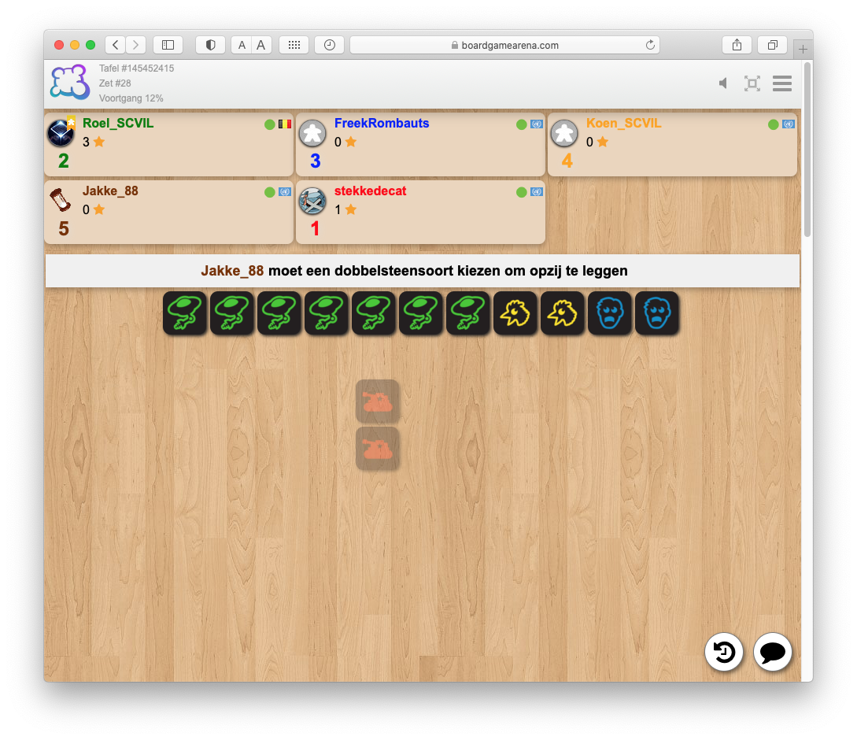Click the page vertical scrollbar
The width and height of the screenshot is (857, 740).
pyautogui.click(x=807, y=150)
